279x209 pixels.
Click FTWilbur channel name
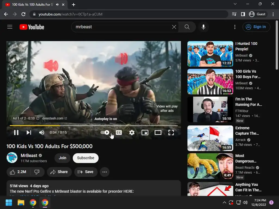coord(242,111)
